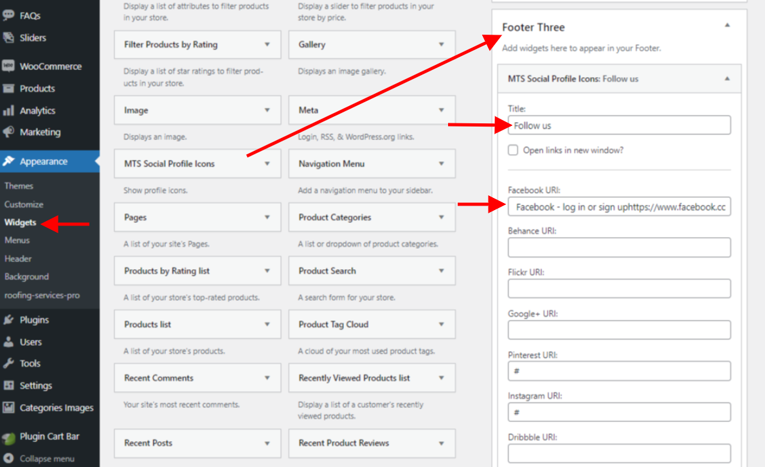Collapse the MTS Social Profile Icons: Follow us panel

pyautogui.click(x=728, y=78)
